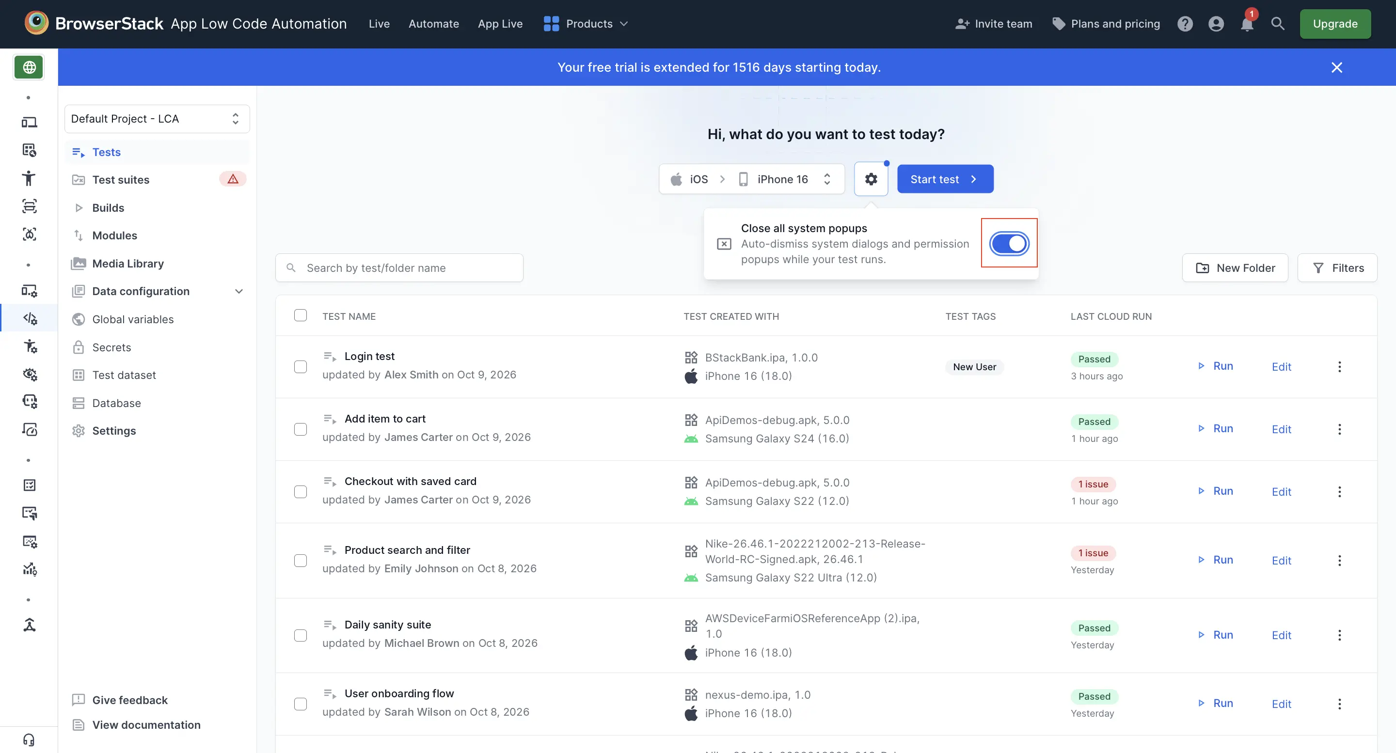Open the three-dot menu for Daily sanity suite

(x=1340, y=635)
